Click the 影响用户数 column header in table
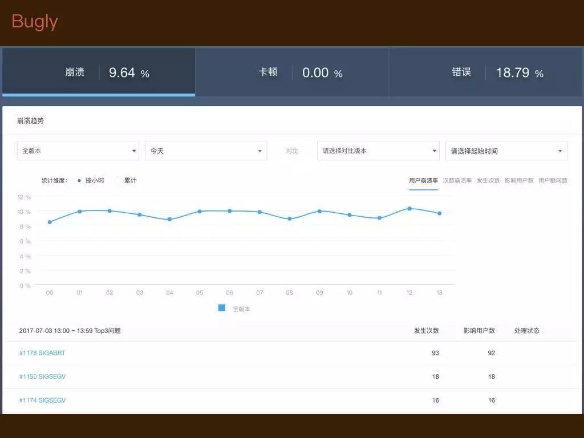The height and width of the screenshot is (438, 584). tap(479, 331)
